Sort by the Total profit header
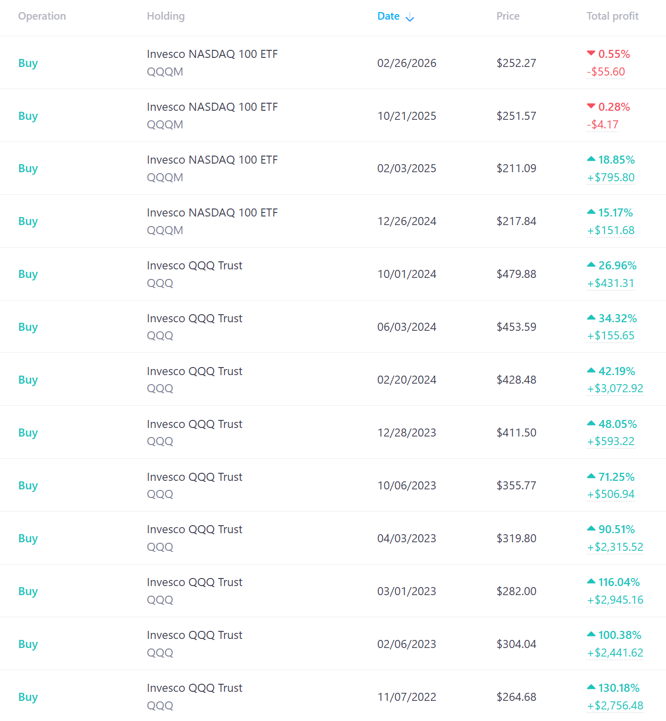Viewport: 666px width, 721px height. point(612,16)
